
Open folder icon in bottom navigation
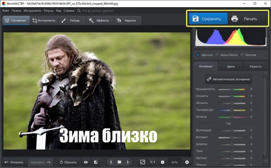tap(119, 162)
